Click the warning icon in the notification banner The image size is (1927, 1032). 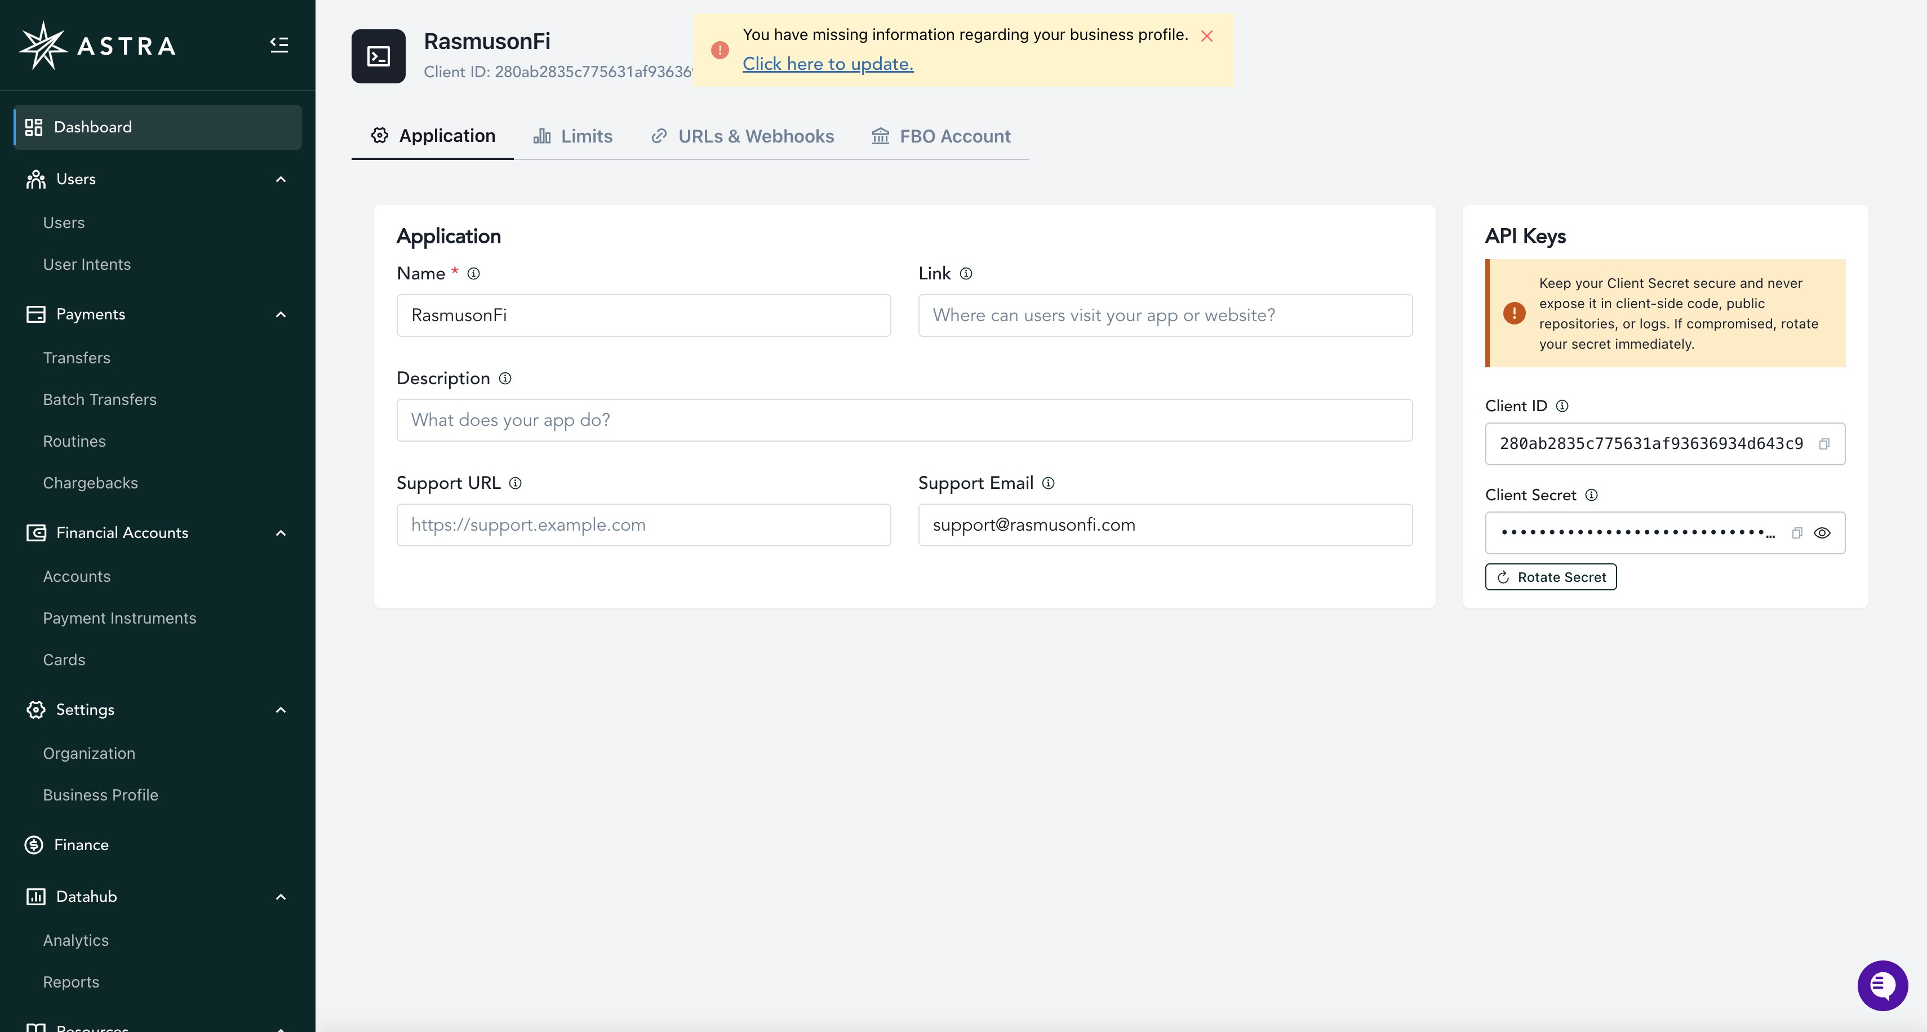click(720, 50)
